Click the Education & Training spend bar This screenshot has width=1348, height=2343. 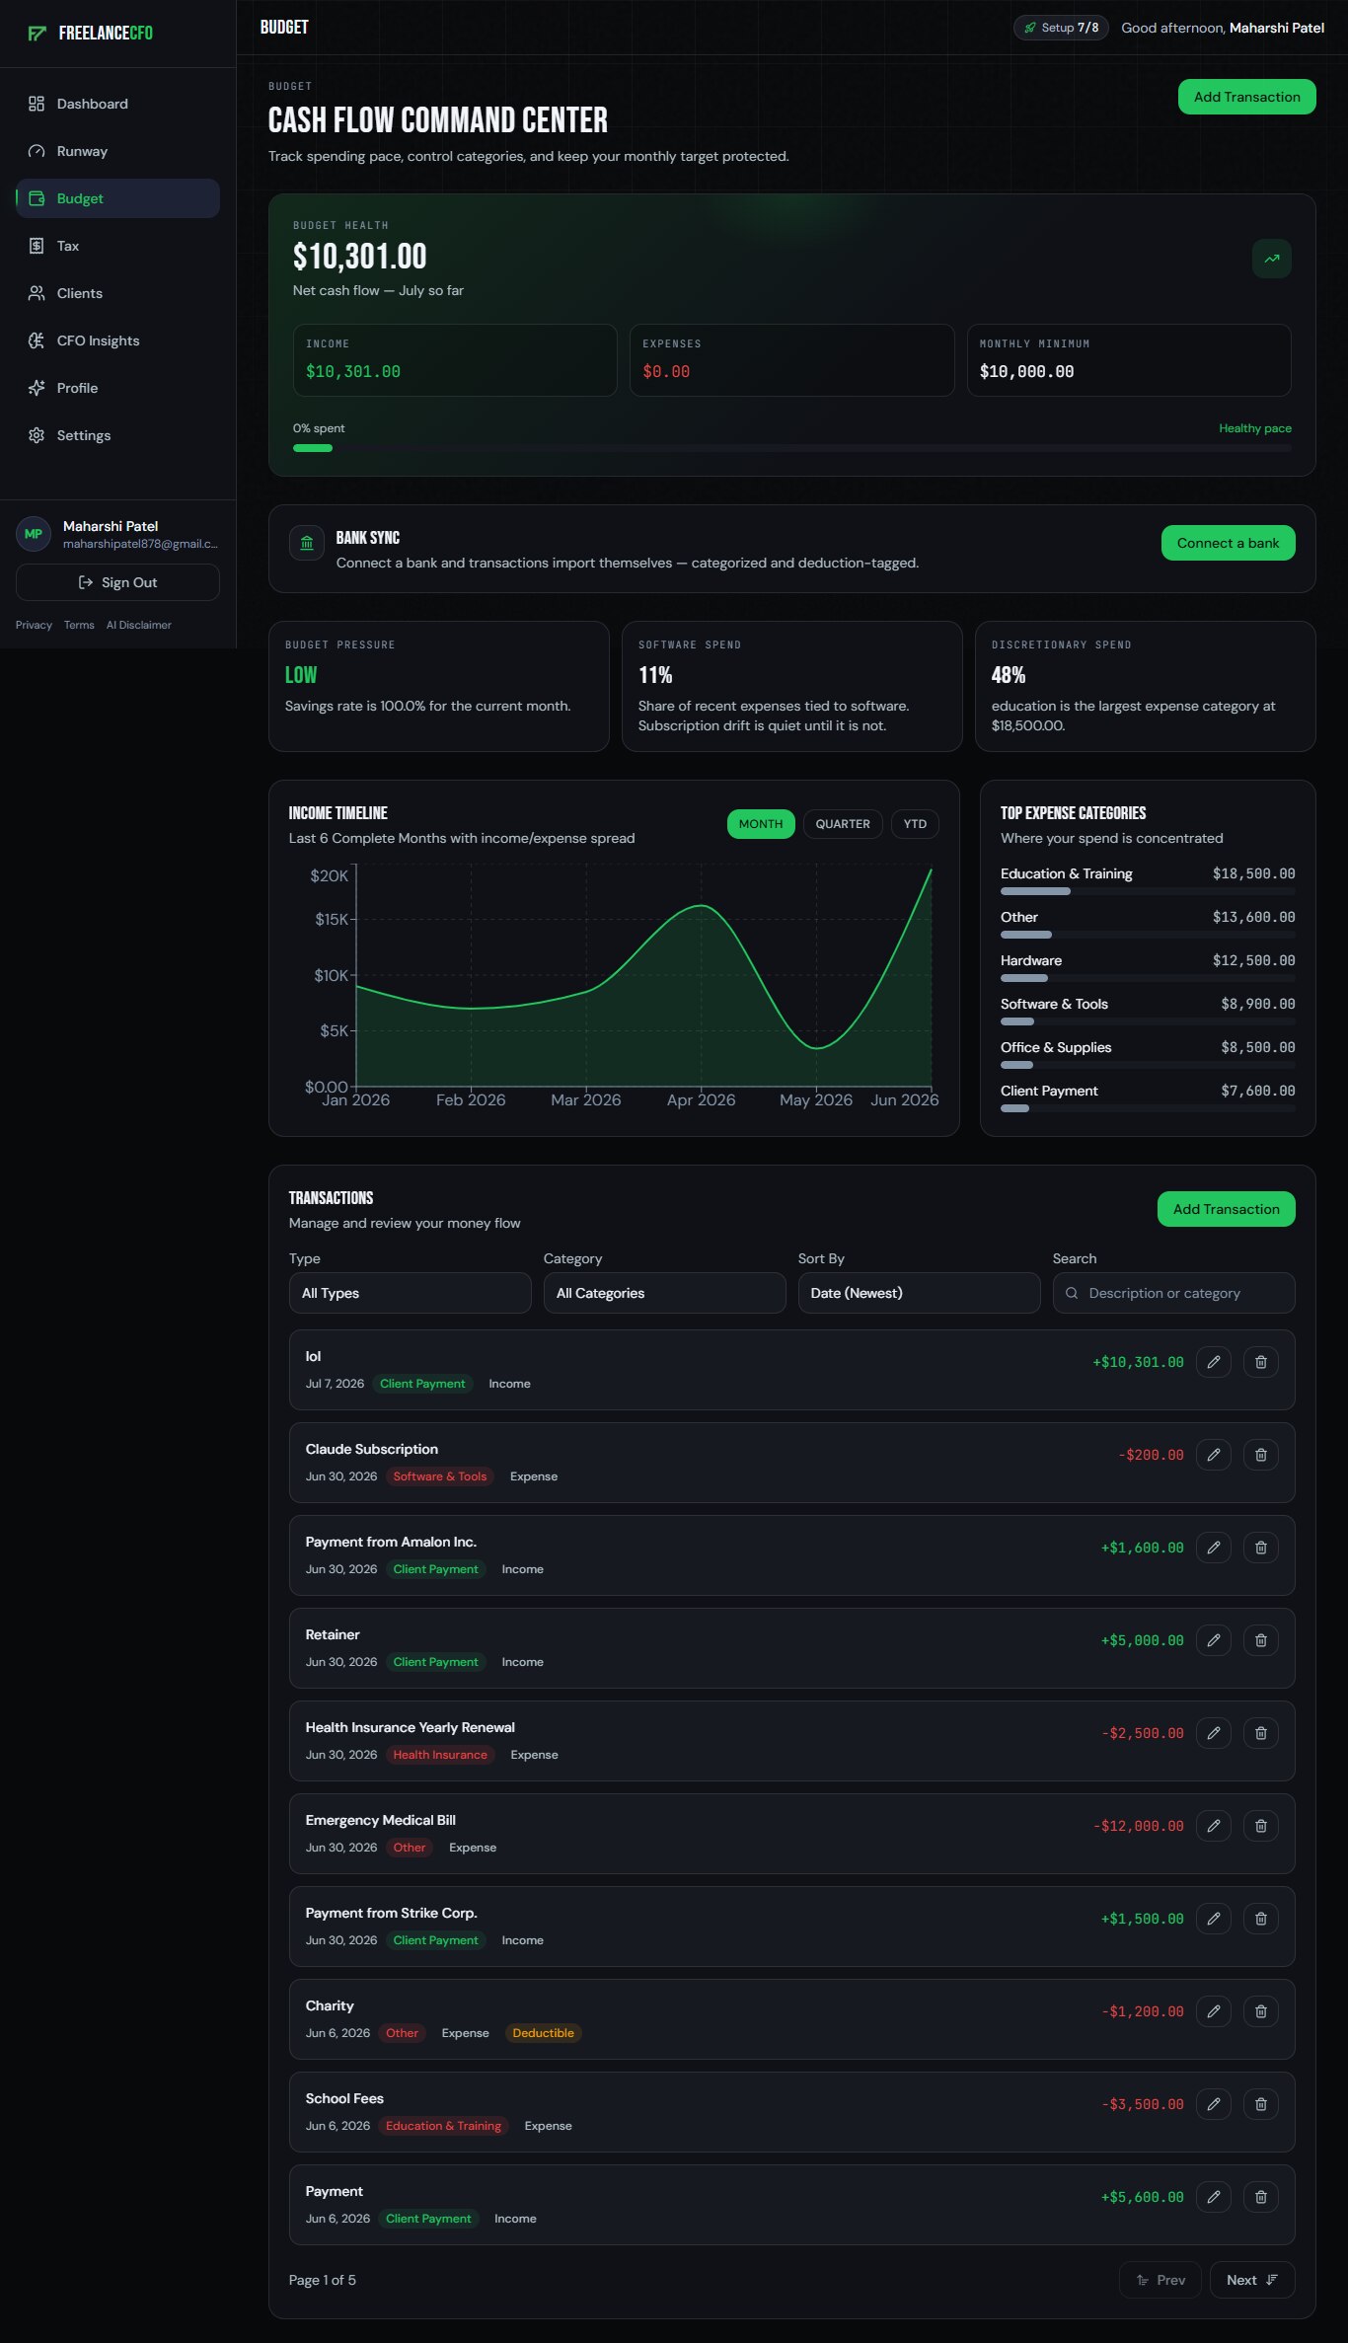tap(1148, 891)
